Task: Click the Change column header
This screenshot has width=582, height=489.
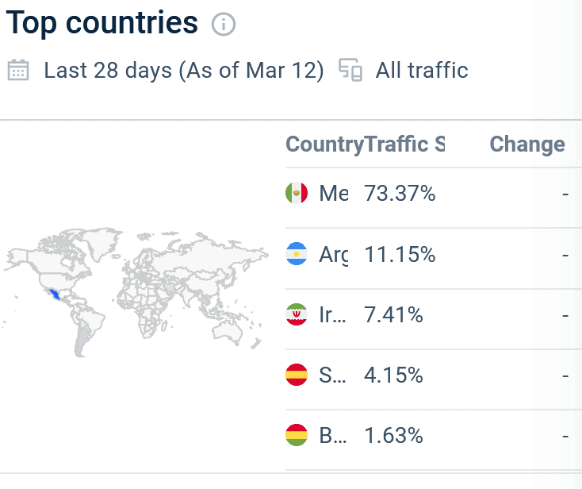Action: coord(527,144)
